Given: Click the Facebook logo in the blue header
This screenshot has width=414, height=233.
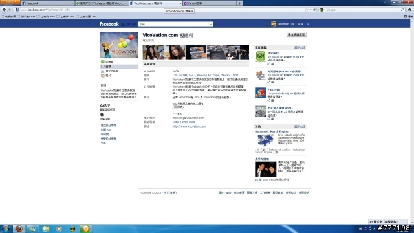Looking at the screenshot, I should pos(109,24).
